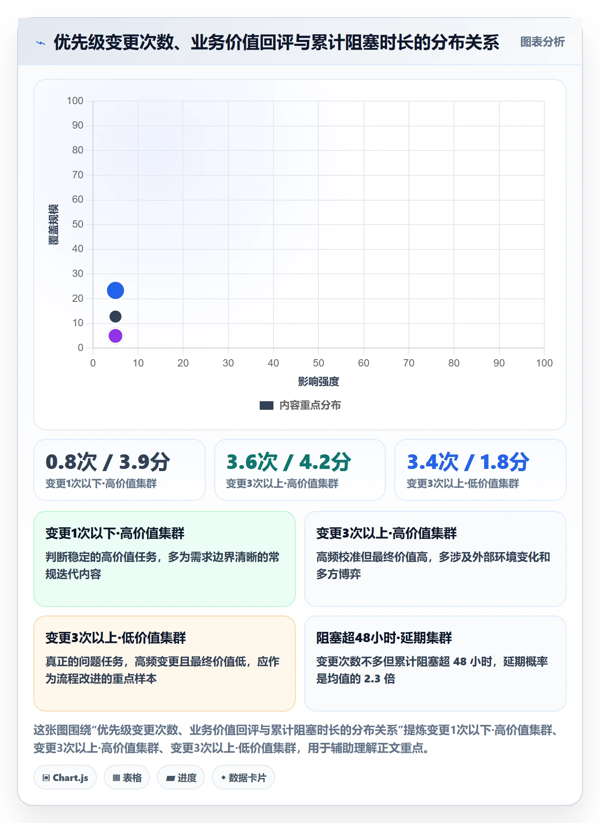Select the purple bubble on the chart
Screen dimensions: 600x823
pos(115,336)
